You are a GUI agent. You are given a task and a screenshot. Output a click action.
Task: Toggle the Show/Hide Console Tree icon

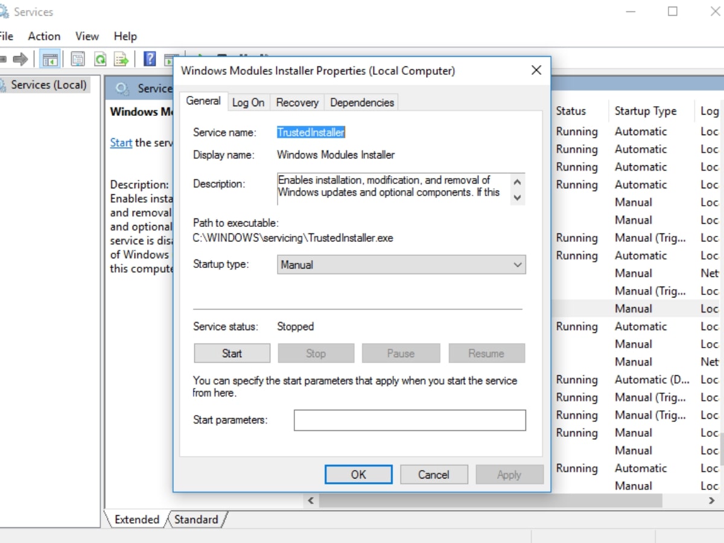(51, 59)
